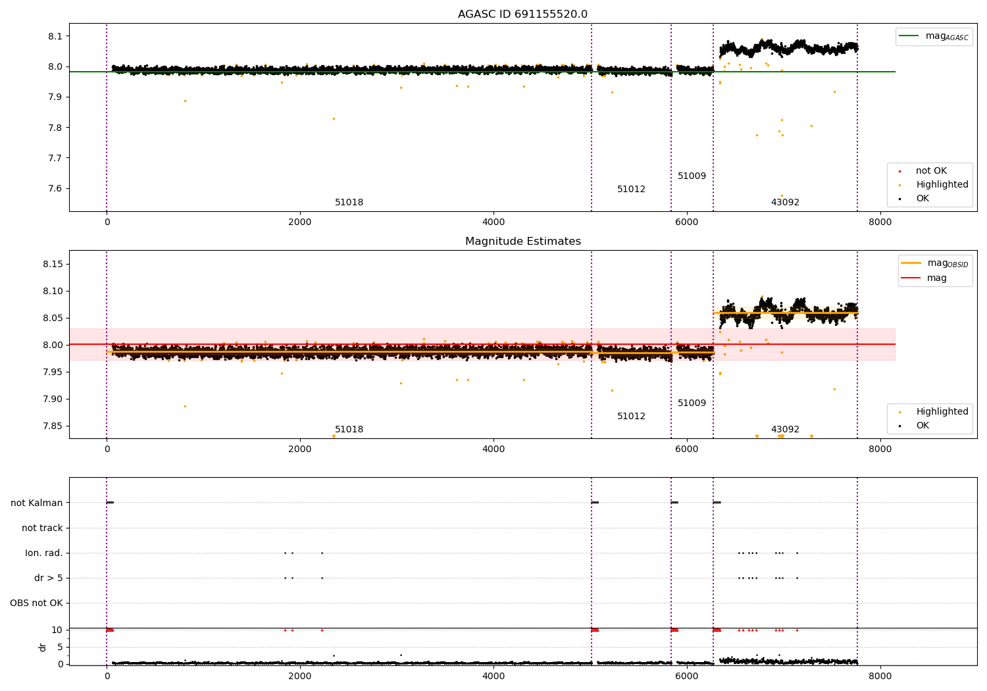The image size is (987, 691).
Task: Click the 8.1 y-axis tick label
Action: click(x=55, y=36)
